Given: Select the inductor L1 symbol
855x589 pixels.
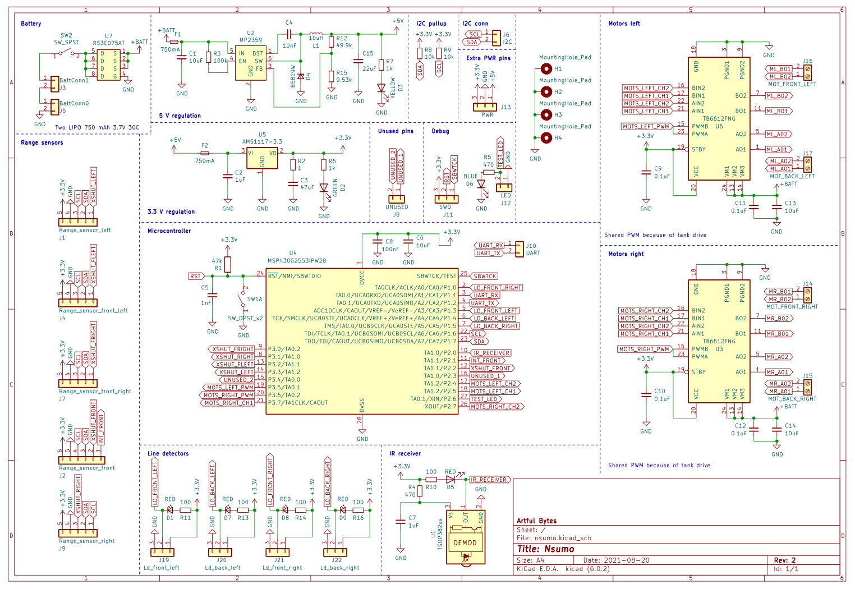Looking at the screenshot, I should 316,34.
